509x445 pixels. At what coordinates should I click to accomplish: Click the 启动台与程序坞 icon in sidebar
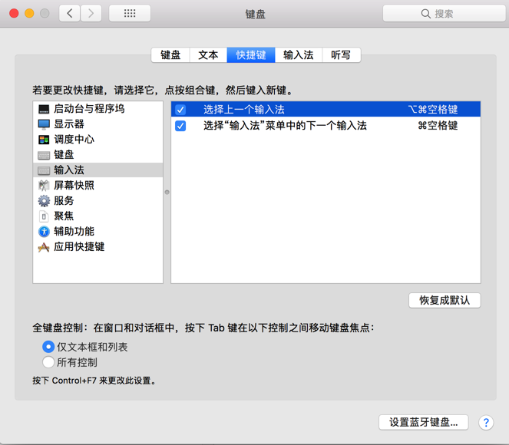[x=44, y=109]
